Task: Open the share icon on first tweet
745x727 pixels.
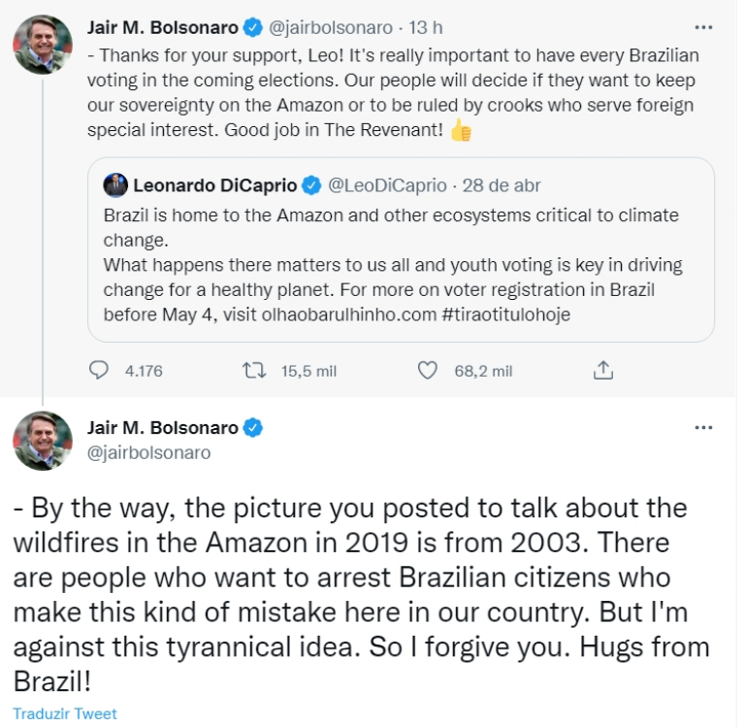Action: (602, 370)
